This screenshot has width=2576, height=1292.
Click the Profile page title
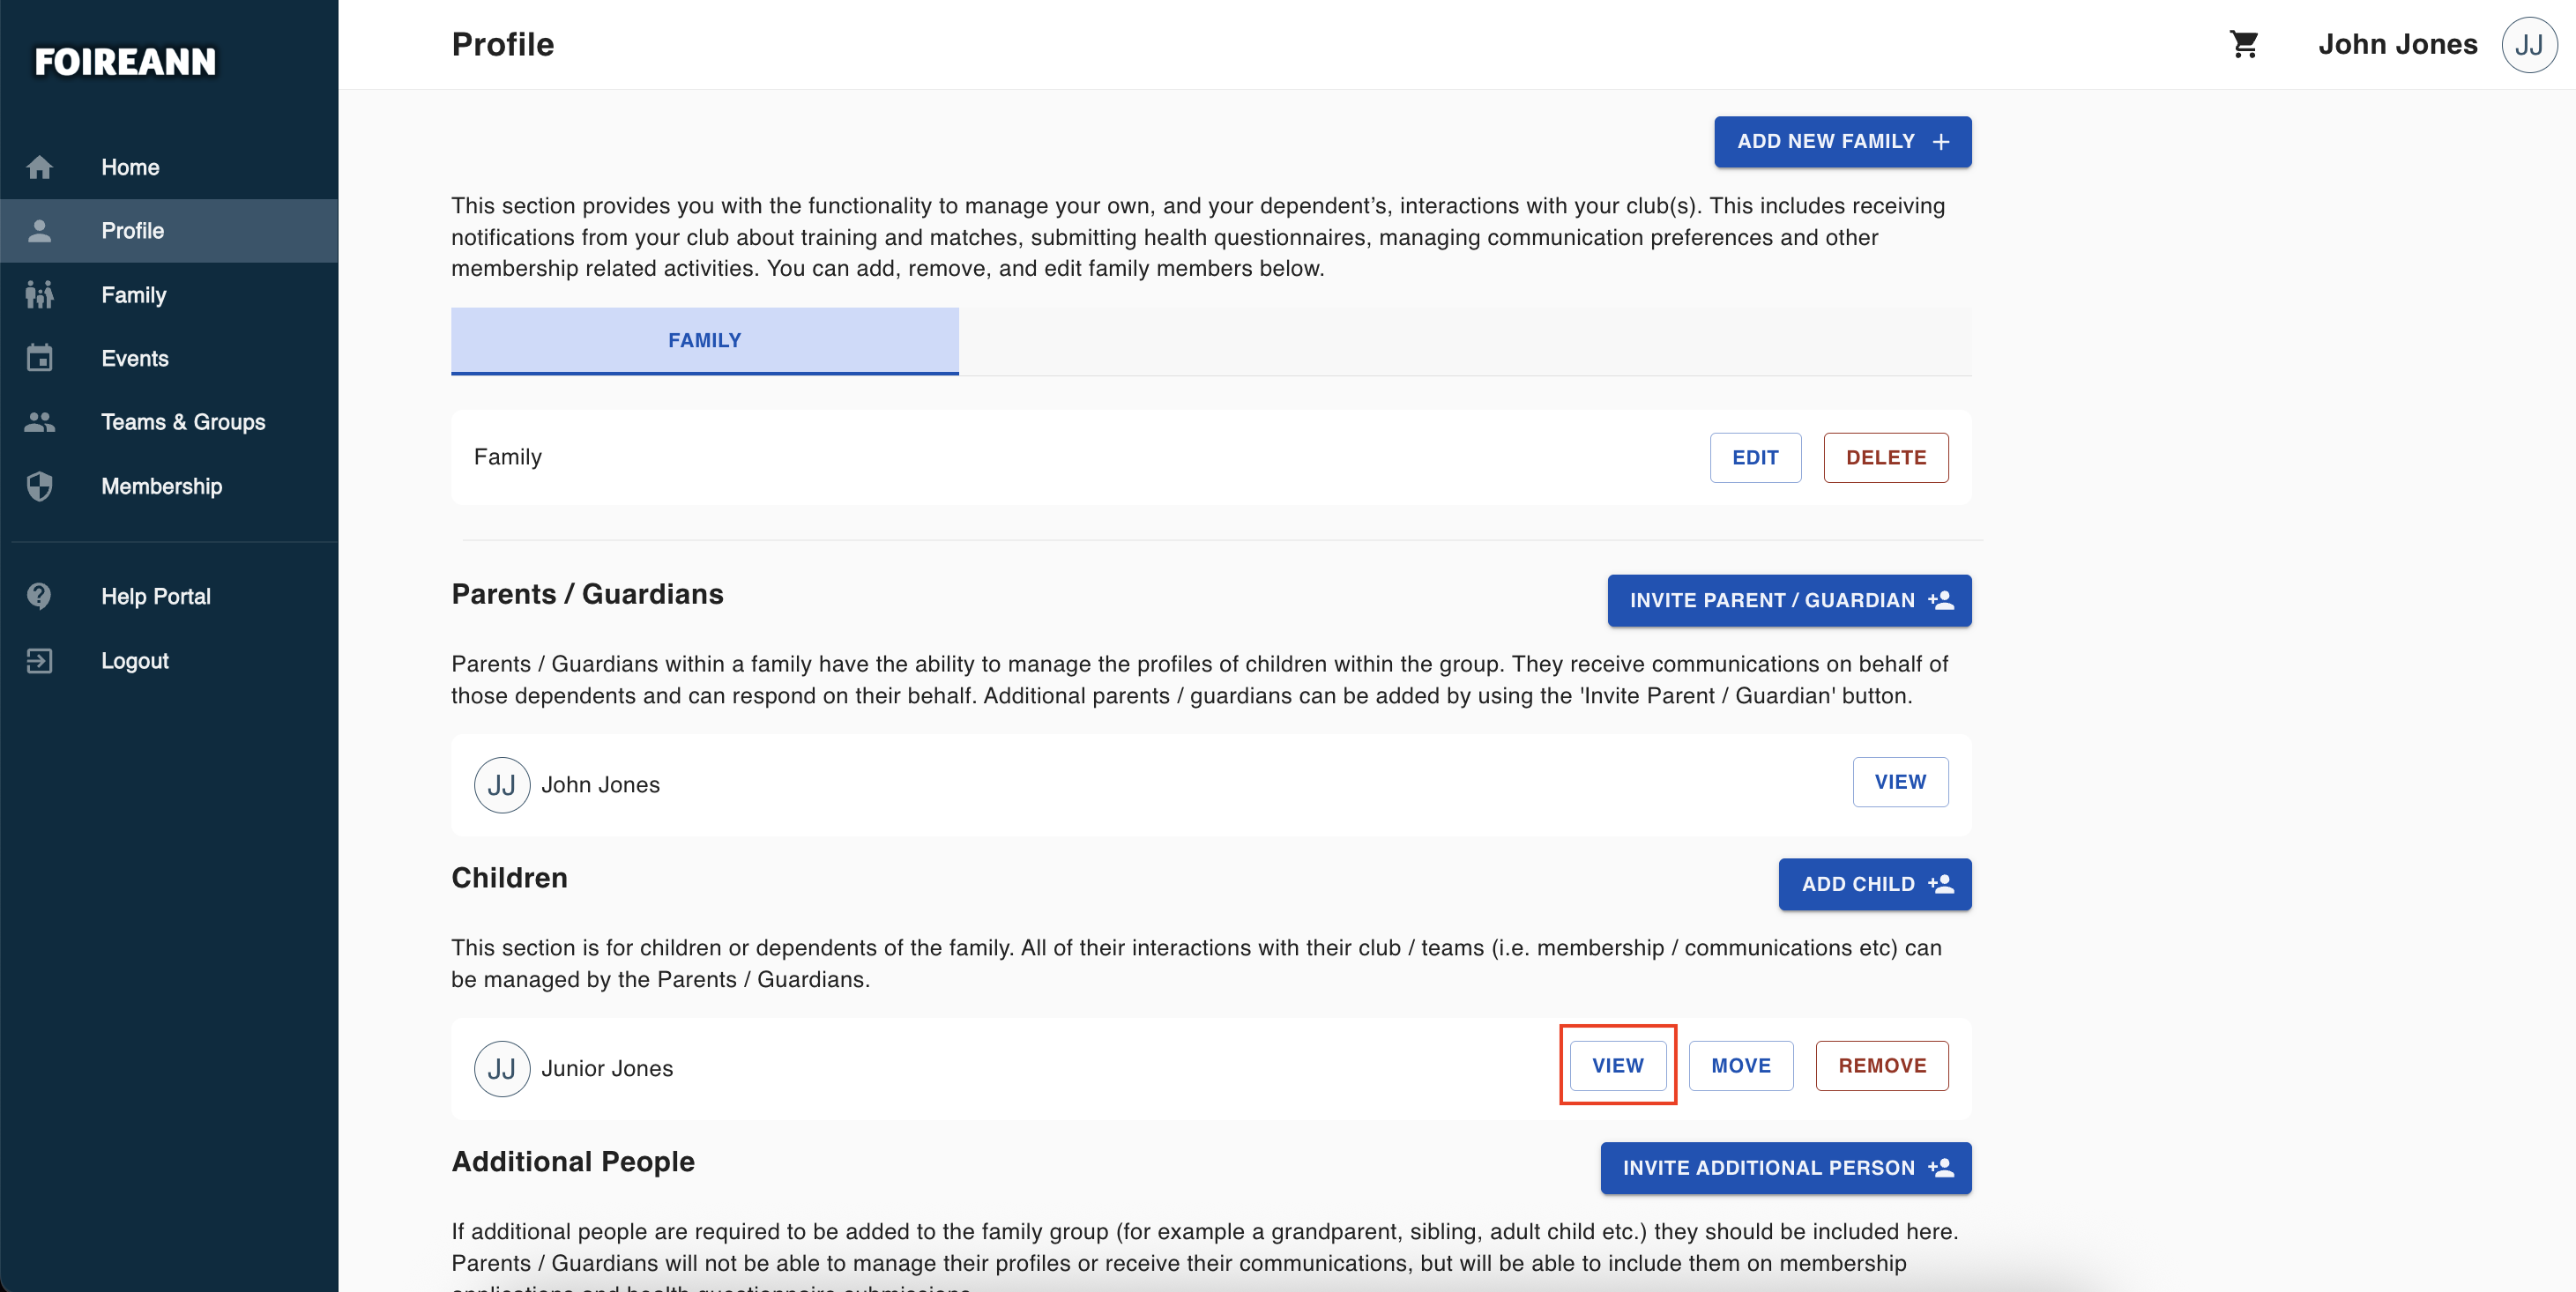coord(503,44)
